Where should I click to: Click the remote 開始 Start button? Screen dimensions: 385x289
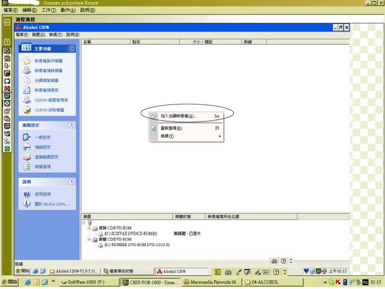pyautogui.click(x=23, y=271)
